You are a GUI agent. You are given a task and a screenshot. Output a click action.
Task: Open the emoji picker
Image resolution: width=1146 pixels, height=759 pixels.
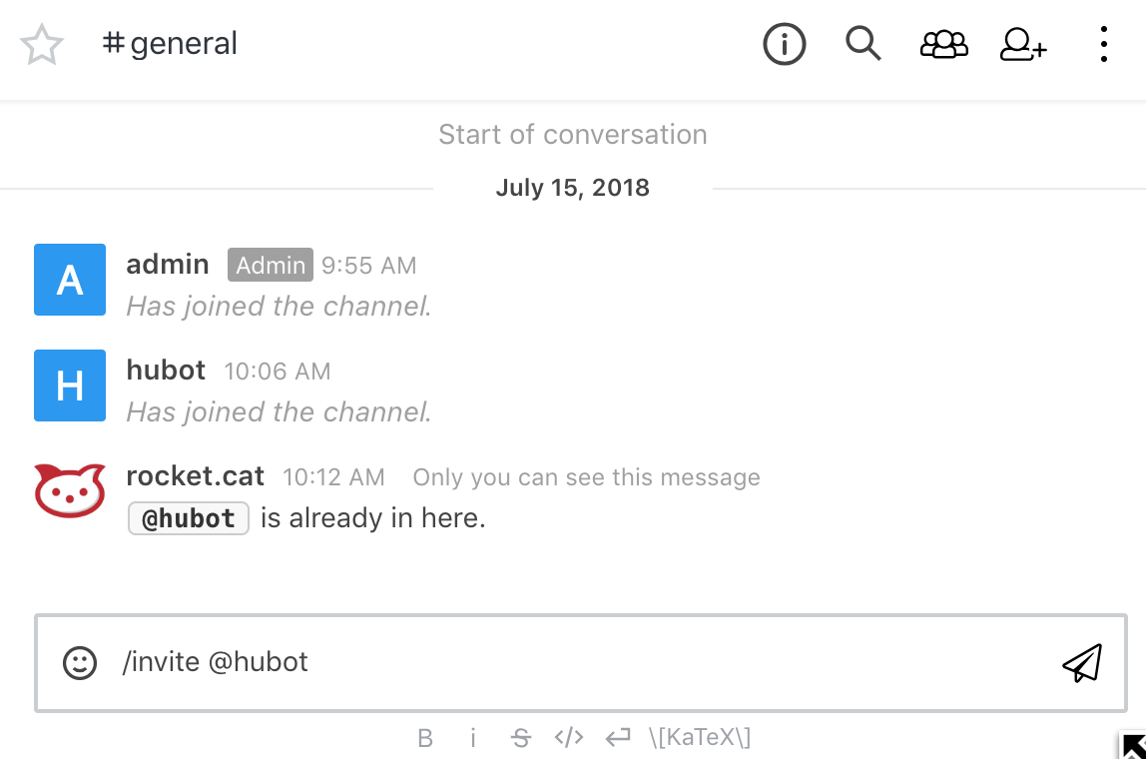tap(80, 662)
